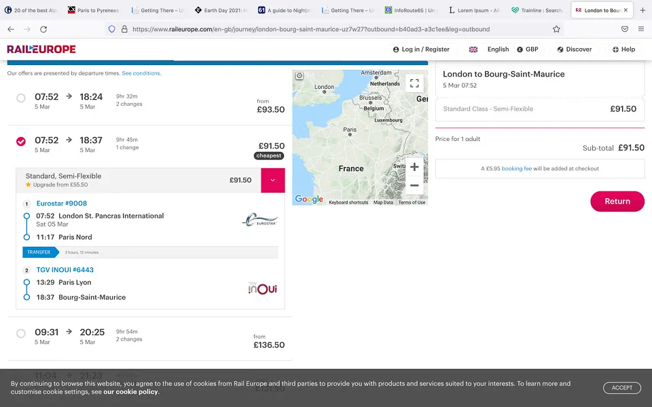Open the GBP currency selector
The width and height of the screenshot is (652, 407).
[528, 50]
